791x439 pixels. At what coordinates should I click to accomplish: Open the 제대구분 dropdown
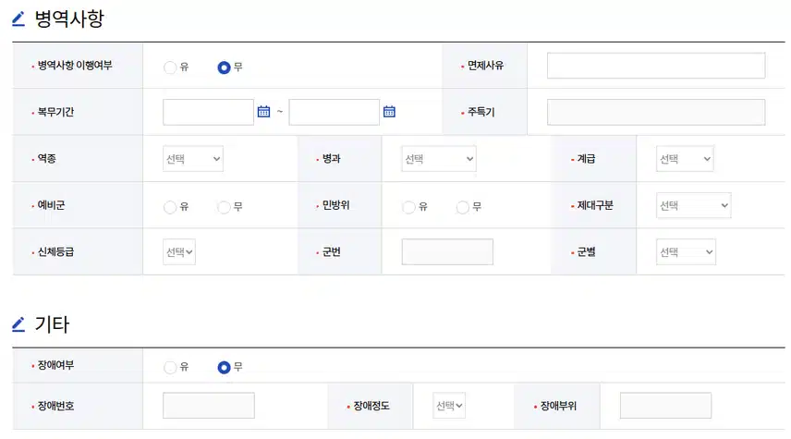(x=694, y=205)
